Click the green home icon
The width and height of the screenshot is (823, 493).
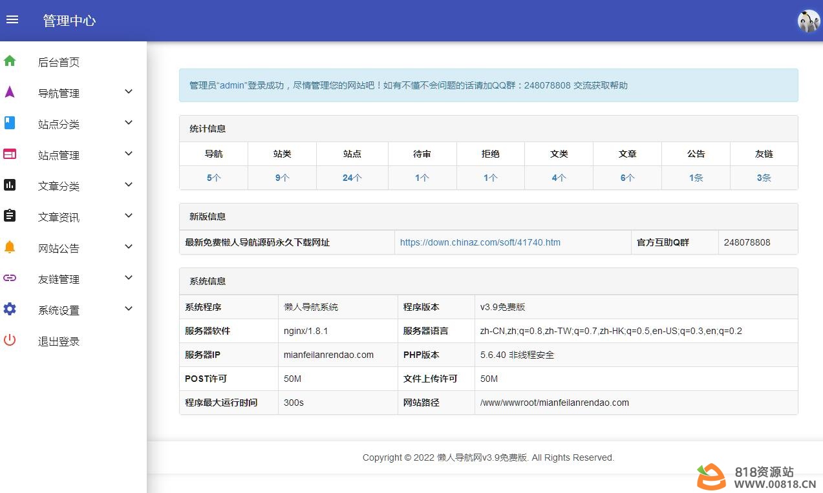(x=10, y=61)
